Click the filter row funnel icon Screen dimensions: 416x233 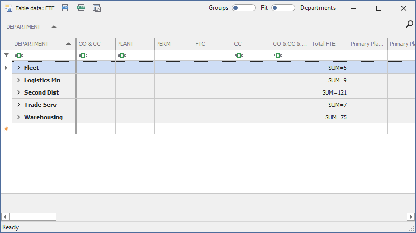pyautogui.click(x=6, y=55)
